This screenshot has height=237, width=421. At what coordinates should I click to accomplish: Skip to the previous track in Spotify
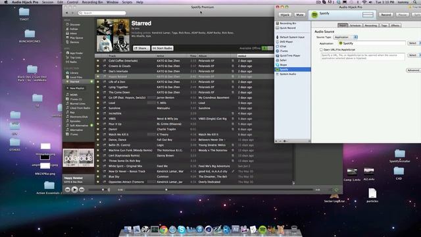pos(68,190)
